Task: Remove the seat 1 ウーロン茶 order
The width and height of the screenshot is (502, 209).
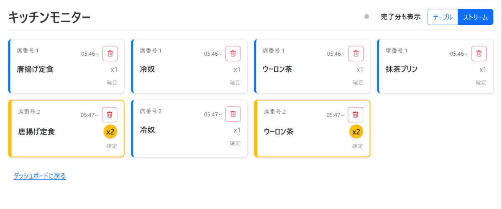Action: [356, 53]
